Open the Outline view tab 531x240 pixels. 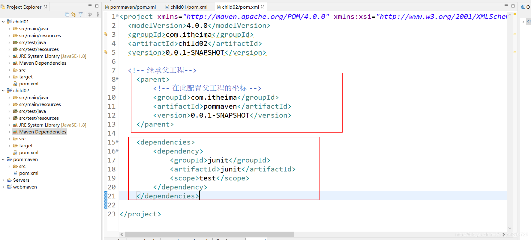525,7
